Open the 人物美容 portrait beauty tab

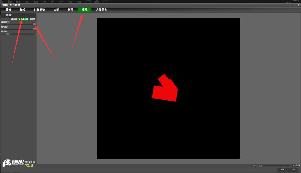101,10
